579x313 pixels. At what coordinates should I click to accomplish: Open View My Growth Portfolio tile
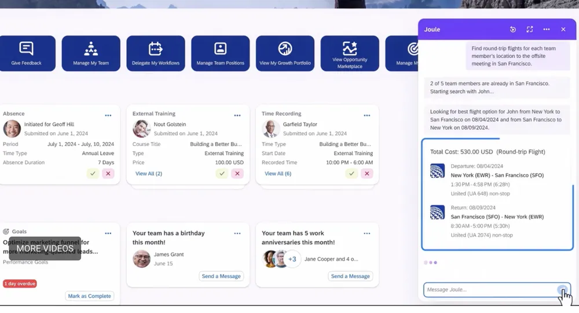[x=285, y=53]
